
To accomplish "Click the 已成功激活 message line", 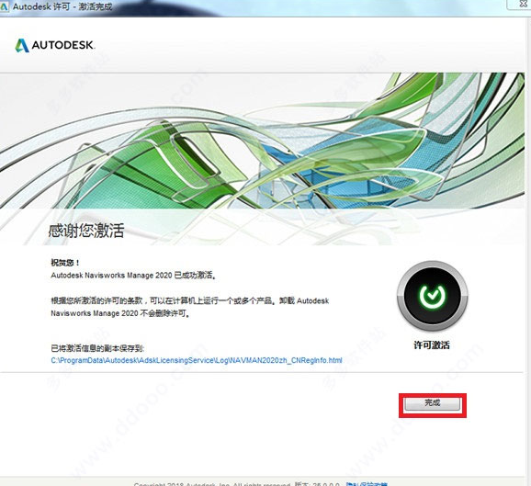I will click(x=133, y=275).
